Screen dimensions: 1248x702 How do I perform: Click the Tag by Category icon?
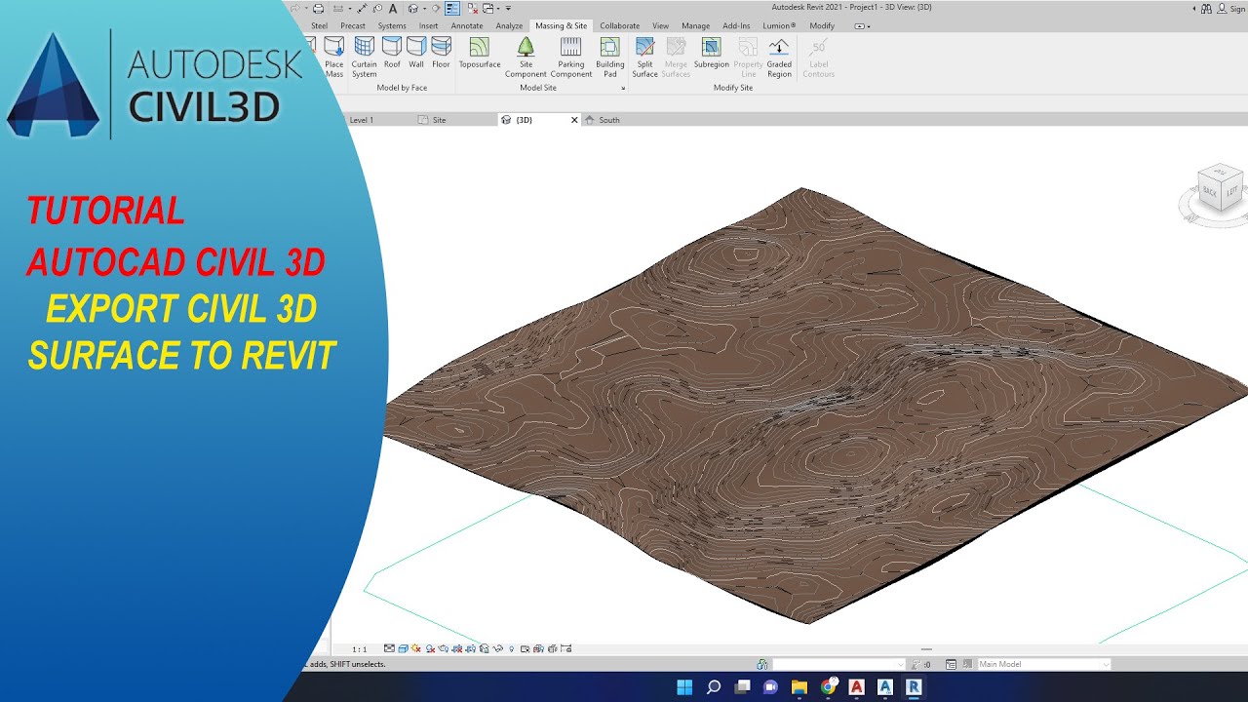click(377, 8)
